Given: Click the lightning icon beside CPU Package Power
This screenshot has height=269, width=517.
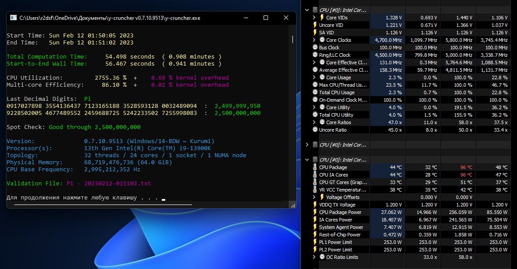Looking at the screenshot, I should pyautogui.click(x=315, y=212).
